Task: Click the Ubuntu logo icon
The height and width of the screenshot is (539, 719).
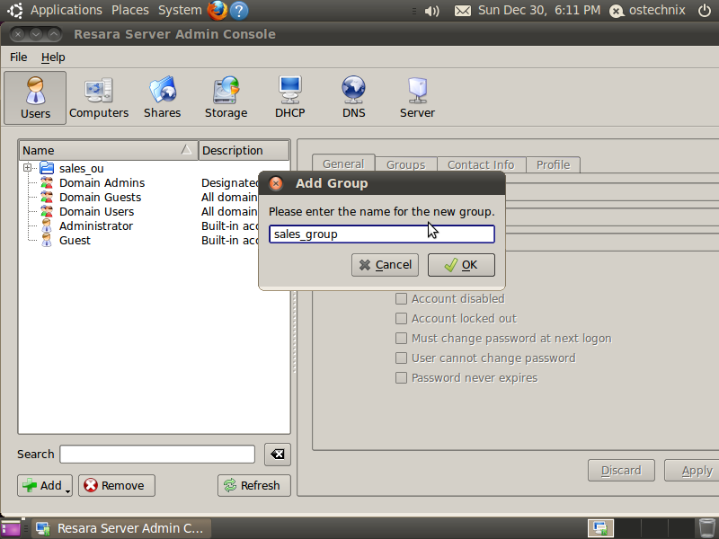Action: point(14,10)
